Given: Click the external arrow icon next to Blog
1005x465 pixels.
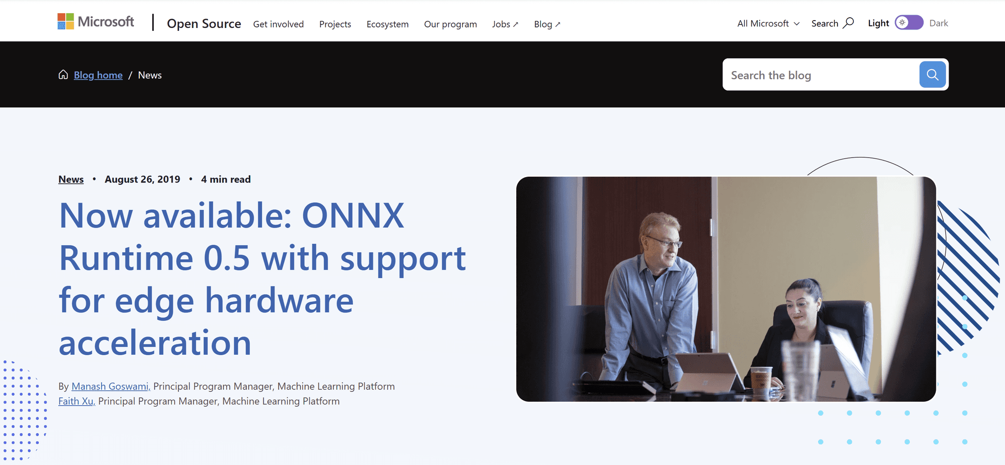Looking at the screenshot, I should point(557,25).
